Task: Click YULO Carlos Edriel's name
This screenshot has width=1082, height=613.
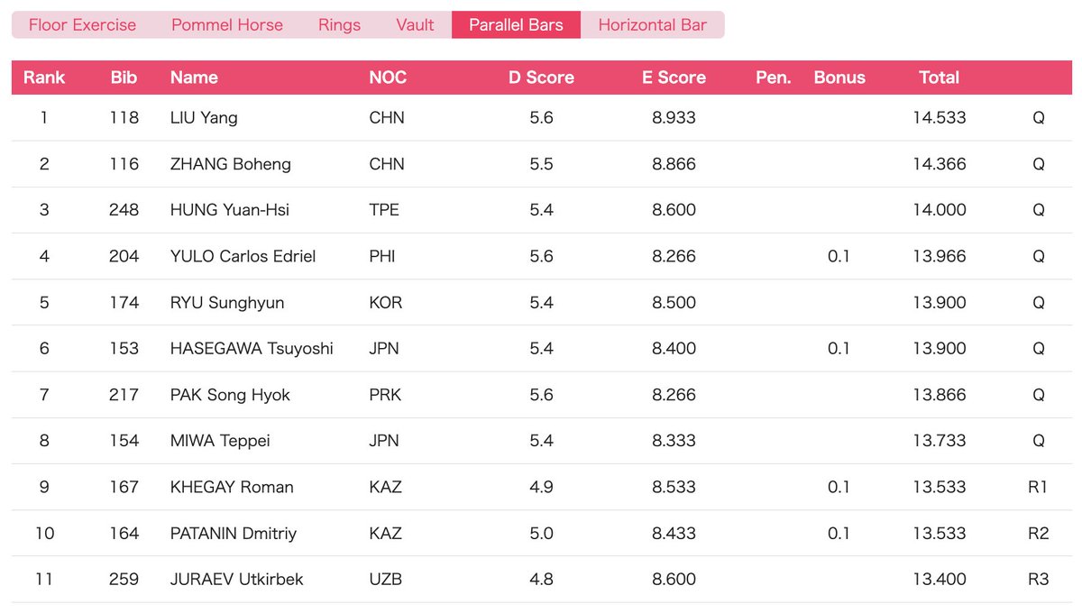Action: click(x=243, y=256)
